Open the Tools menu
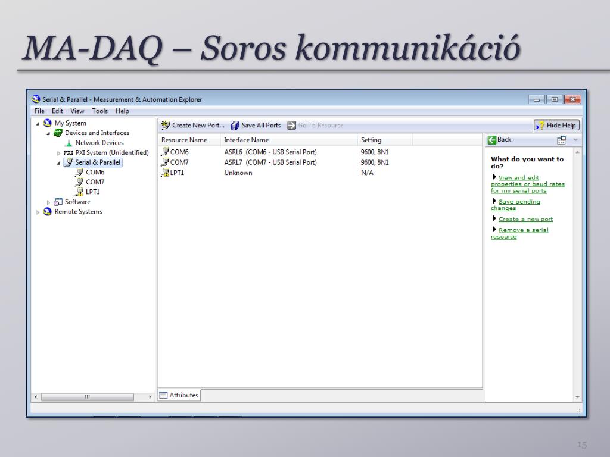This screenshot has width=610, height=457. coord(99,111)
